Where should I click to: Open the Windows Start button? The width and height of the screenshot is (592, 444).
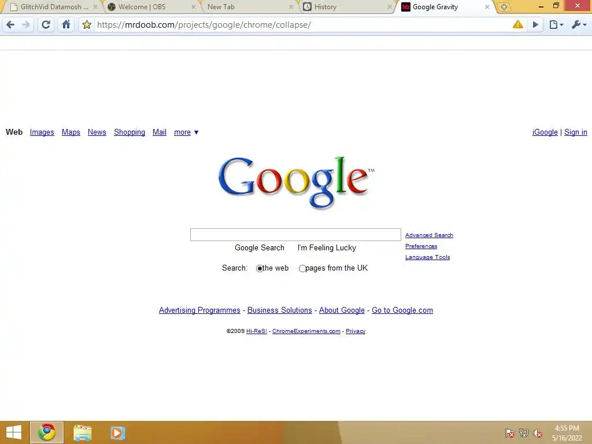14,432
